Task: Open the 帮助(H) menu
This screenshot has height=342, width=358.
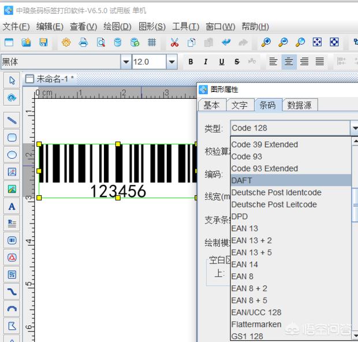Action: tap(255, 27)
